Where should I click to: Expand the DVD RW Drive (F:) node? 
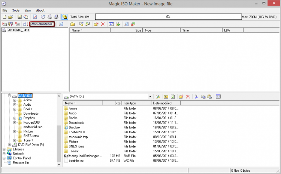click(x=9, y=145)
